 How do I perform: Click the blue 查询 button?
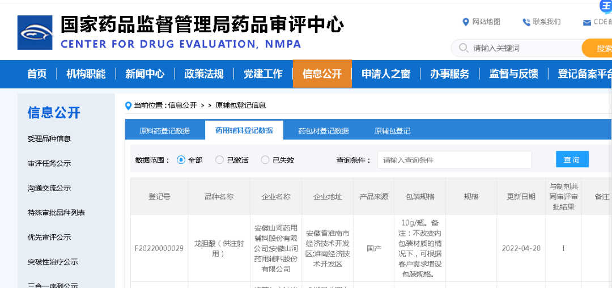click(x=572, y=159)
